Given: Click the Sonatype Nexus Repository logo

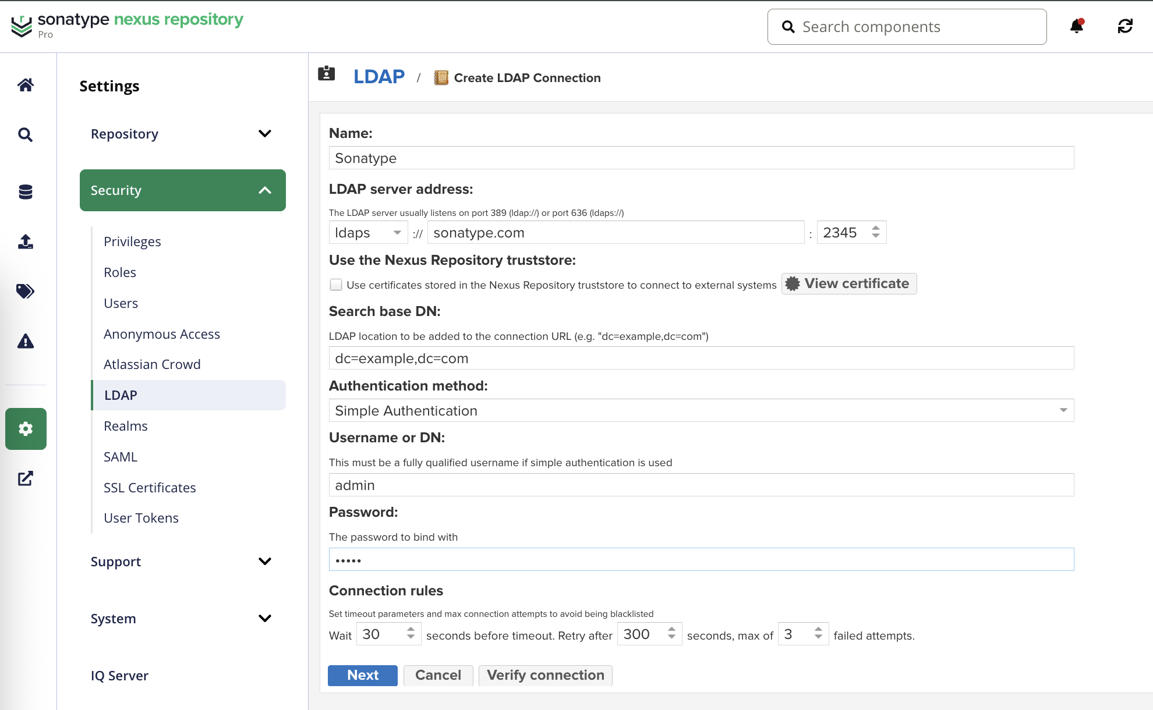Looking at the screenshot, I should [x=128, y=26].
